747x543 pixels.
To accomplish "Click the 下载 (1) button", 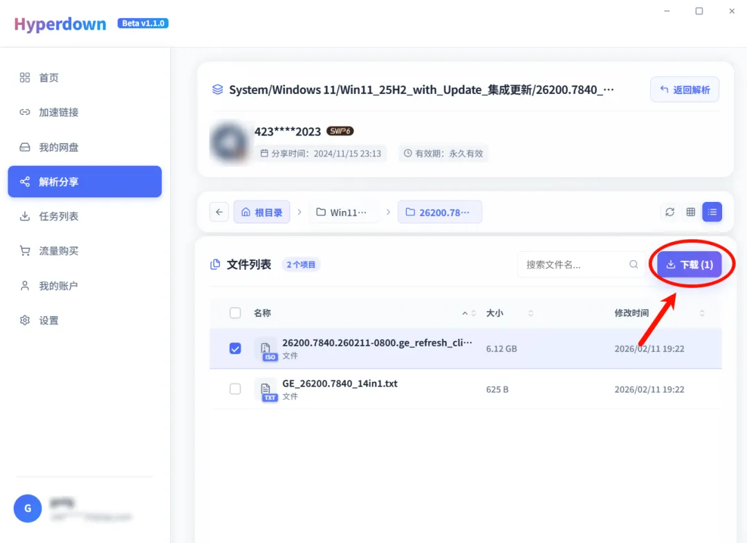I will [x=689, y=264].
